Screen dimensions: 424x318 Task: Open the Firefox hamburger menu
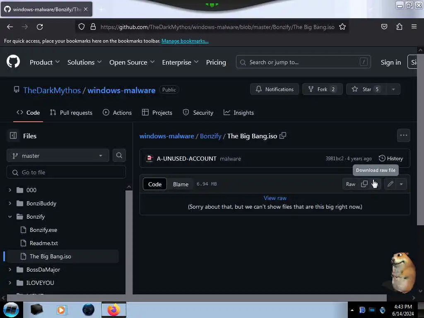tap(414, 27)
